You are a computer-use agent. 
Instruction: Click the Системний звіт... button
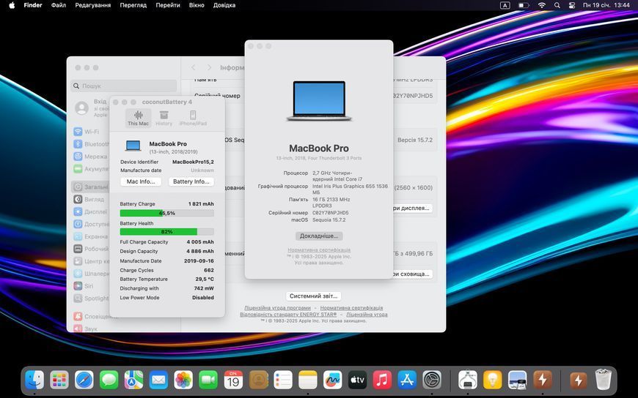click(x=313, y=296)
